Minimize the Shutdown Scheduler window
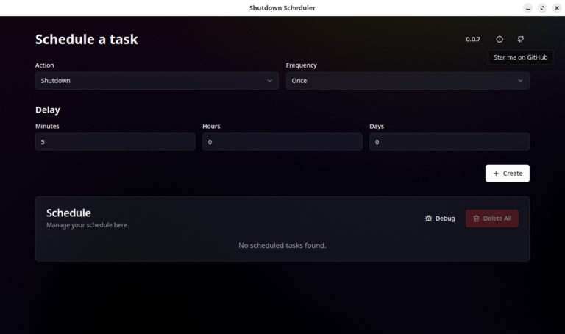 (x=527, y=8)
